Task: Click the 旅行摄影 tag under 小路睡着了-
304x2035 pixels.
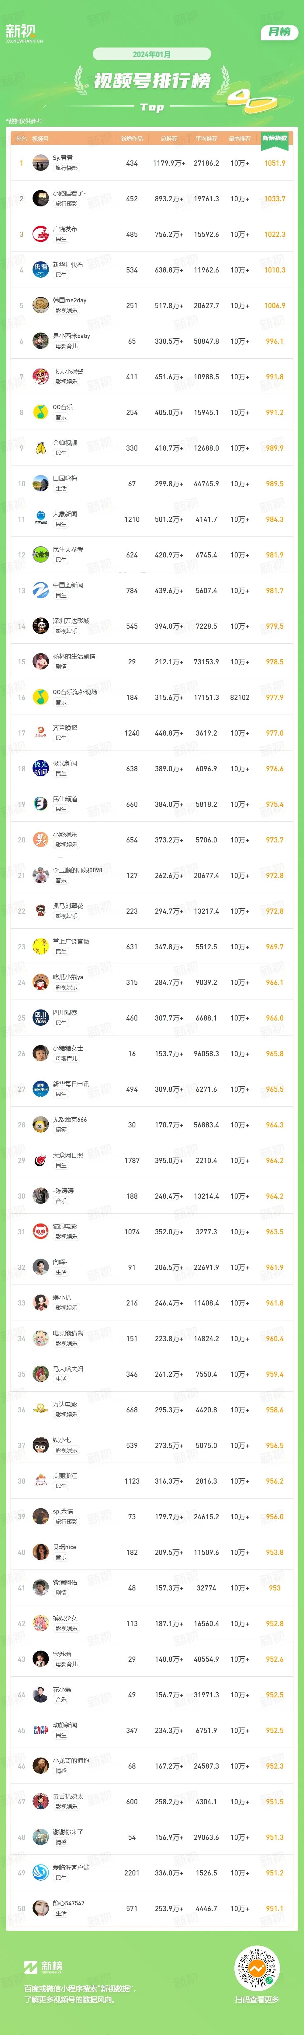Action: click(66, 204)
